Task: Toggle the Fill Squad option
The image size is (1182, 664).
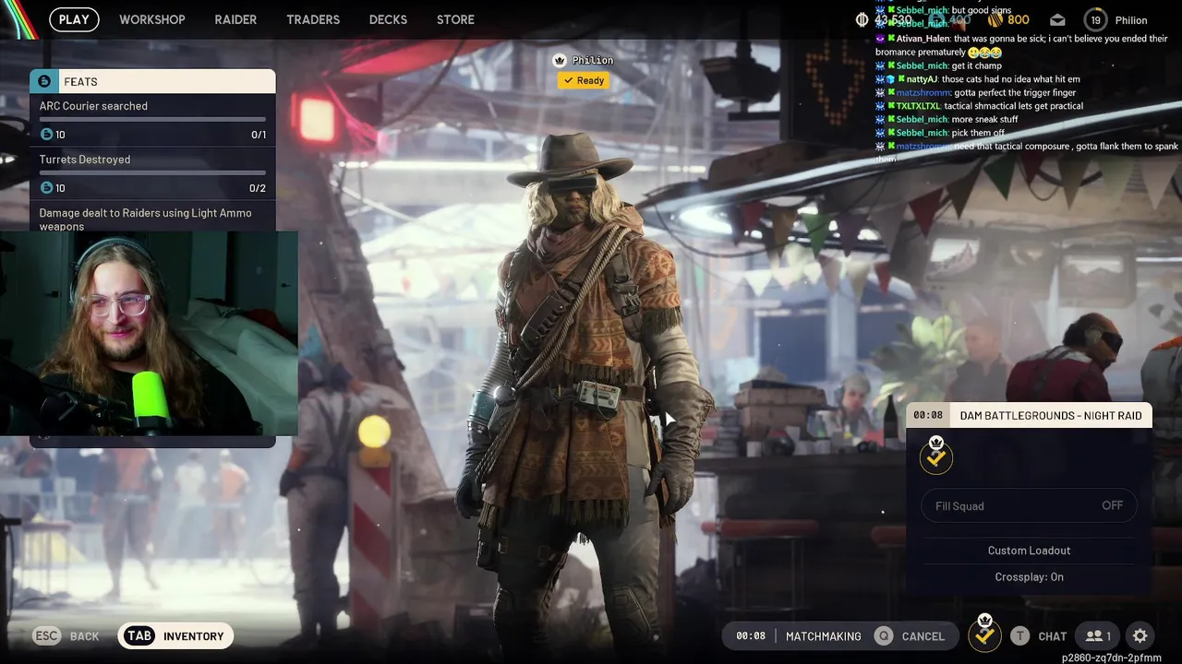Action: [x=1029, y=505]
